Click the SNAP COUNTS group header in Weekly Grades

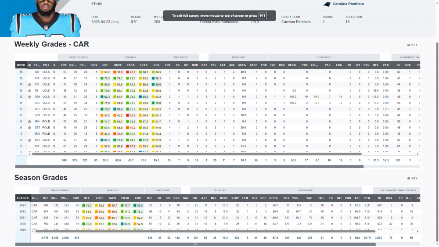tap(78, 57)
